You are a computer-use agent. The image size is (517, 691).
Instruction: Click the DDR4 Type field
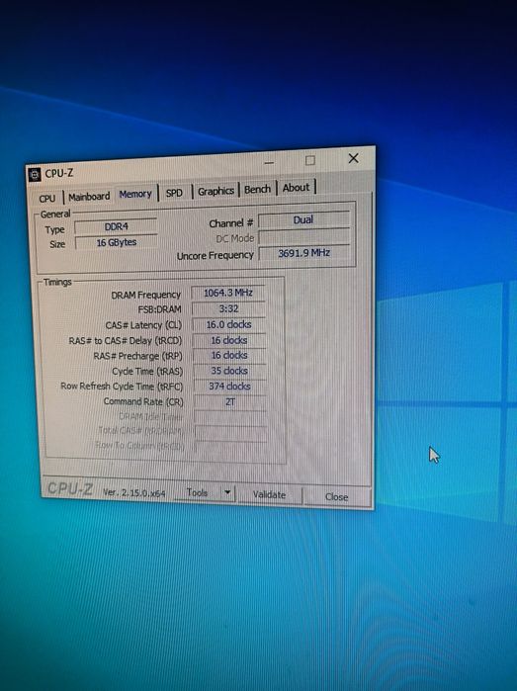[x=116, y=226]
